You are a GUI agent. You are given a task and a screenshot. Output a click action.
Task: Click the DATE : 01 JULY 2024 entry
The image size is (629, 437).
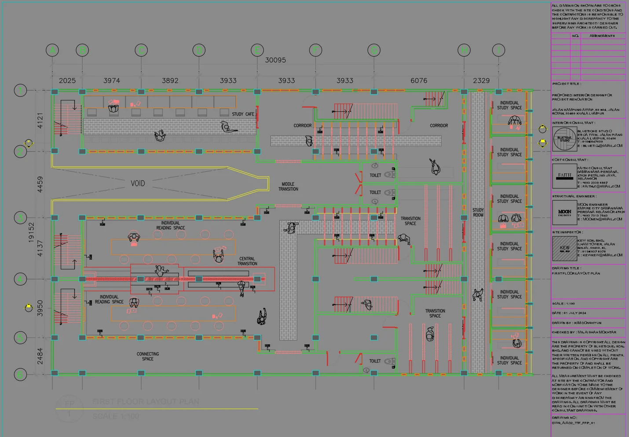tap(569, 313)
